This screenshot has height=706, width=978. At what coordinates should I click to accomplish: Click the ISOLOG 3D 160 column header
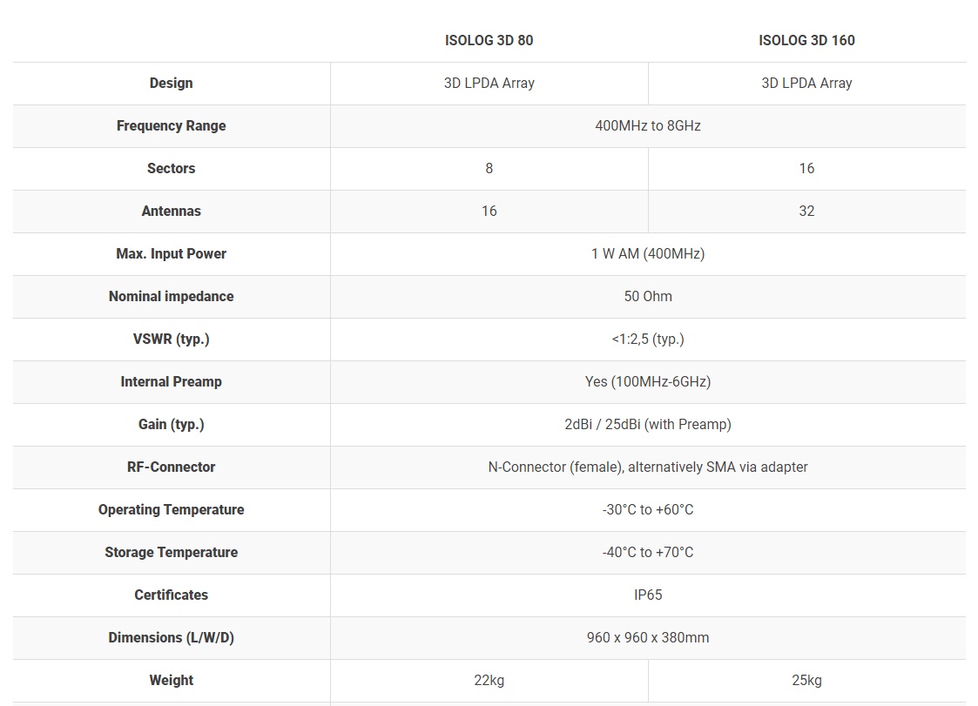coord(806,40)
